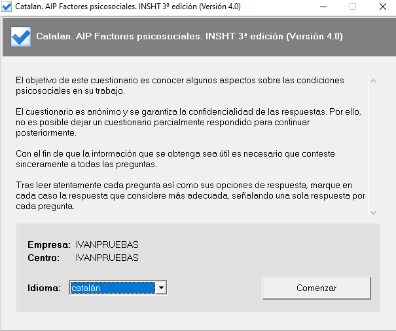
Task: Click the Centro value IVANPRUEBAS
Action: coord(107,258)
